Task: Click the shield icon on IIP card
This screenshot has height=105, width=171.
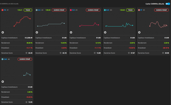Action: coord(139,32)
